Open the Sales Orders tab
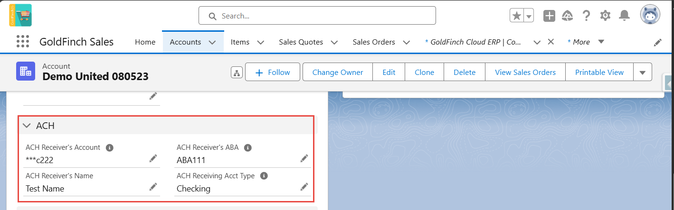Image resolution: width=674 pixels, height=210 pixels. click(374, 42)
